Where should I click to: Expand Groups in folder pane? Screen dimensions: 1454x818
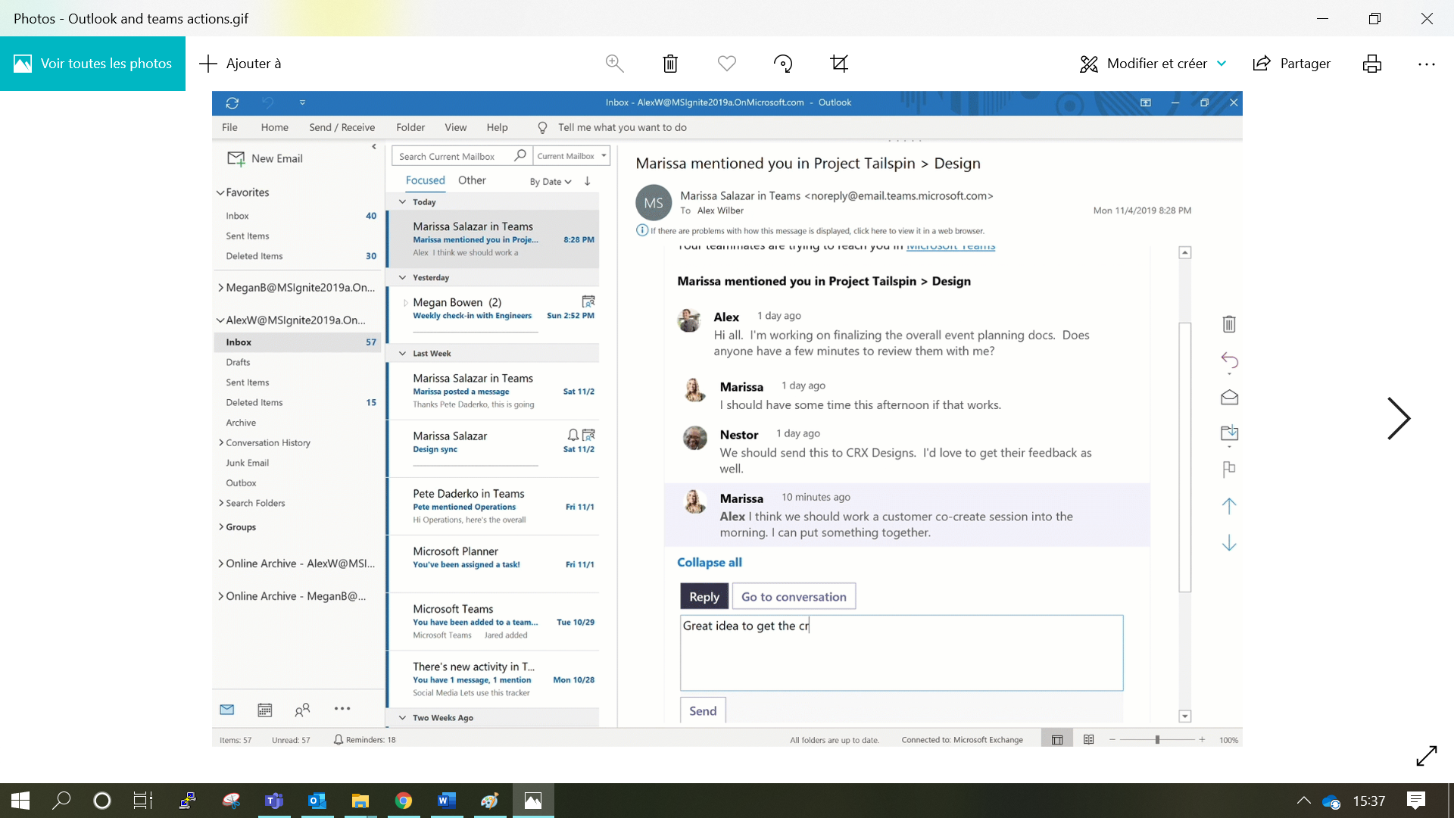click(x=221, y=526)
